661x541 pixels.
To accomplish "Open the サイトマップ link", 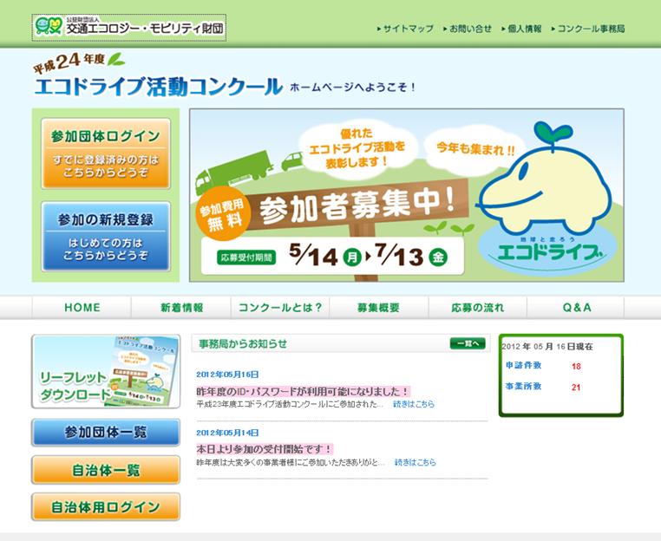I will click(x=406, y=29).
